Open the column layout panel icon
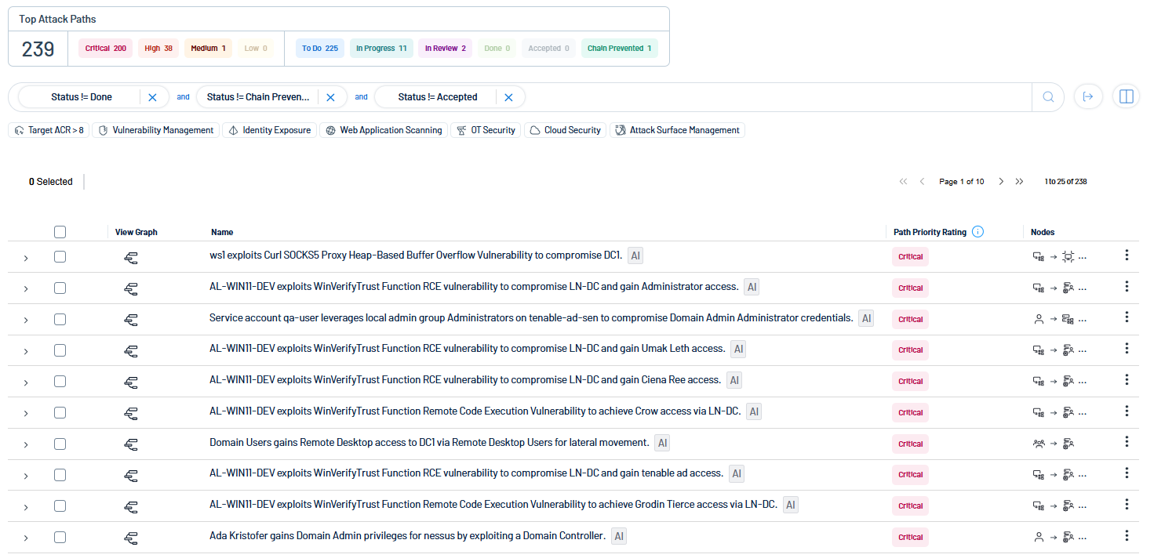 click(x=1127, y=96)
